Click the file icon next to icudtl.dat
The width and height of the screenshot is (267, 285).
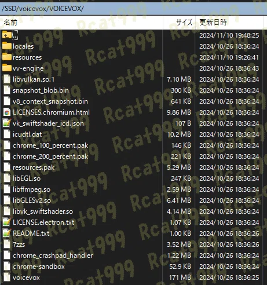point(7,134)
